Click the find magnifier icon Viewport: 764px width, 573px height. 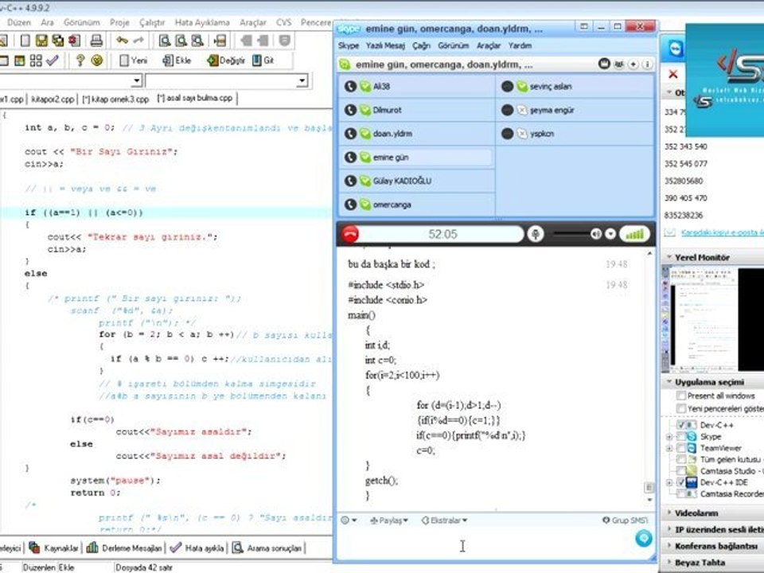point(164,41)
